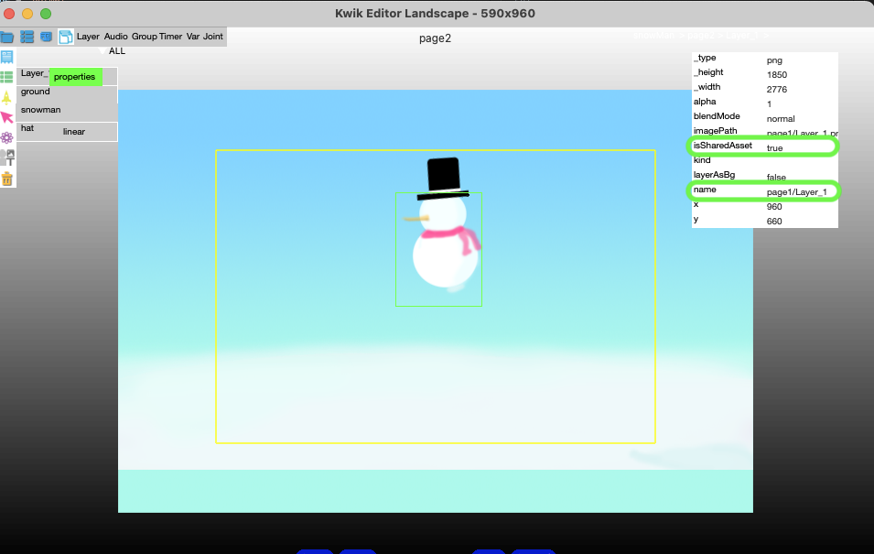This screenshot has width=874, height=554.
Task: Click the linear label on hat layer
Action: [73, 132]
